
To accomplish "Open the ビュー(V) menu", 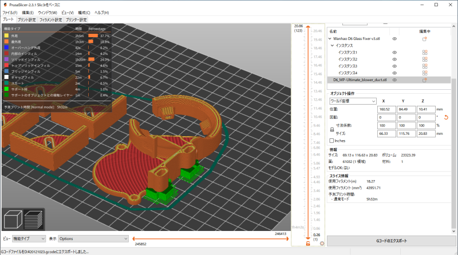I will [x=68, y=13].
